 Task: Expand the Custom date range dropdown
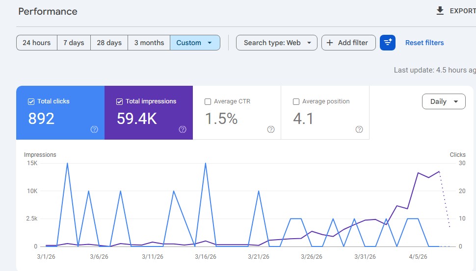[195, 43]
